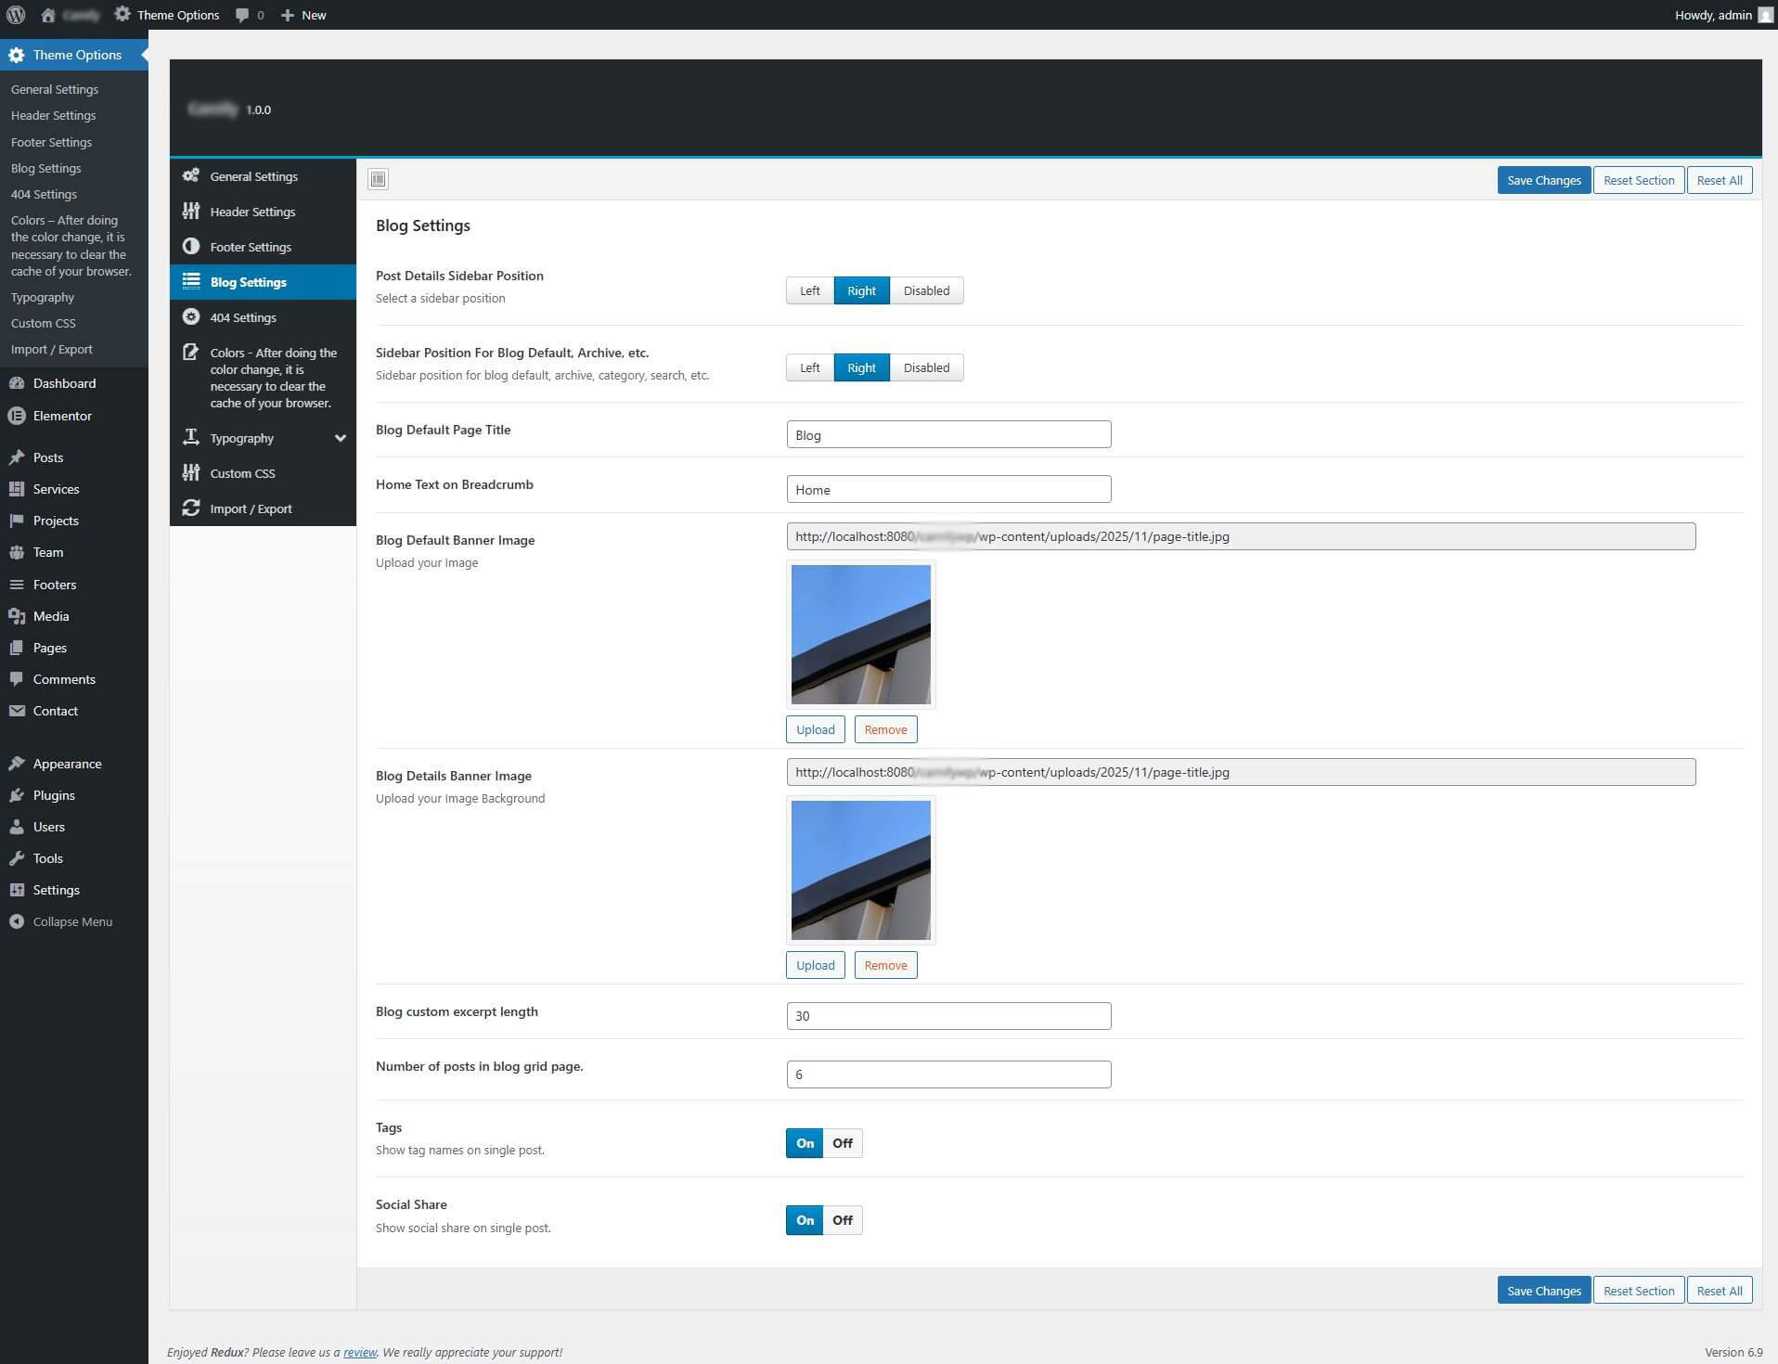The height and width of the screenshot is (1364, 1778).
Task: Expand the Typography section chevron
Action: pos(340,438)
